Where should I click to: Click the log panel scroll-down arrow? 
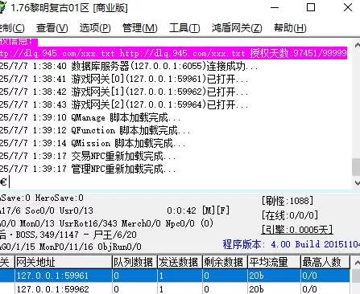tap(357, 183)
